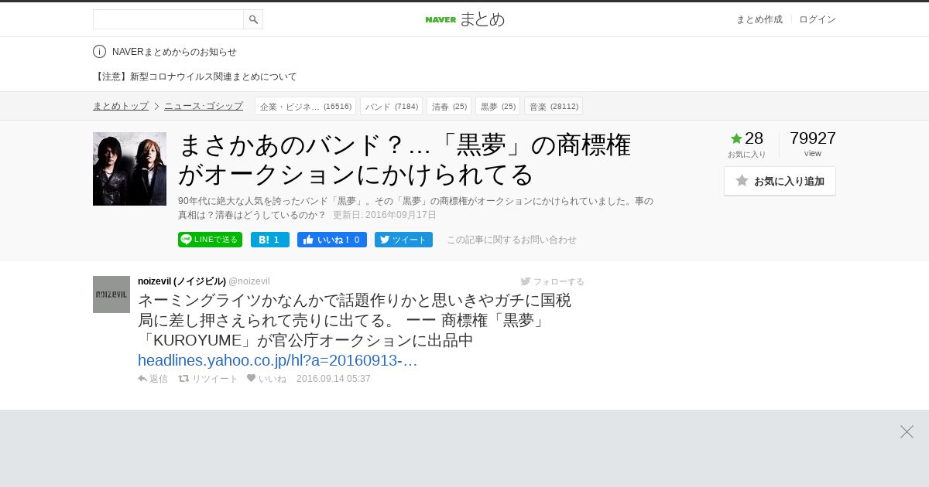Click the info icon beside お知らせ
The width and height of the screenshot is (929, 487).
[99, 52]
